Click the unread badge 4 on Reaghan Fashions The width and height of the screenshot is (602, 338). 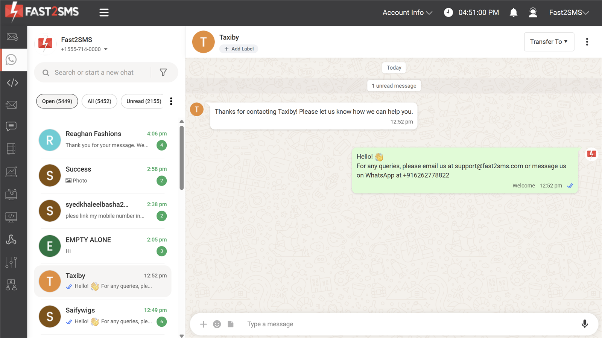[x=162, y=145]
